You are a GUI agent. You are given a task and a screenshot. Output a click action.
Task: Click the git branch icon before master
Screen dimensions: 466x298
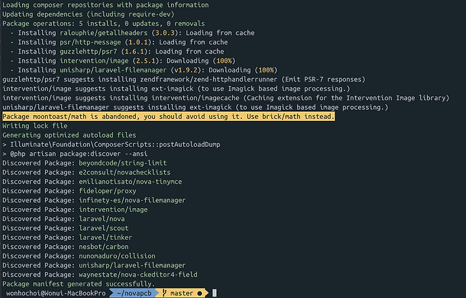pyautogui.click(x=164, y=293)
